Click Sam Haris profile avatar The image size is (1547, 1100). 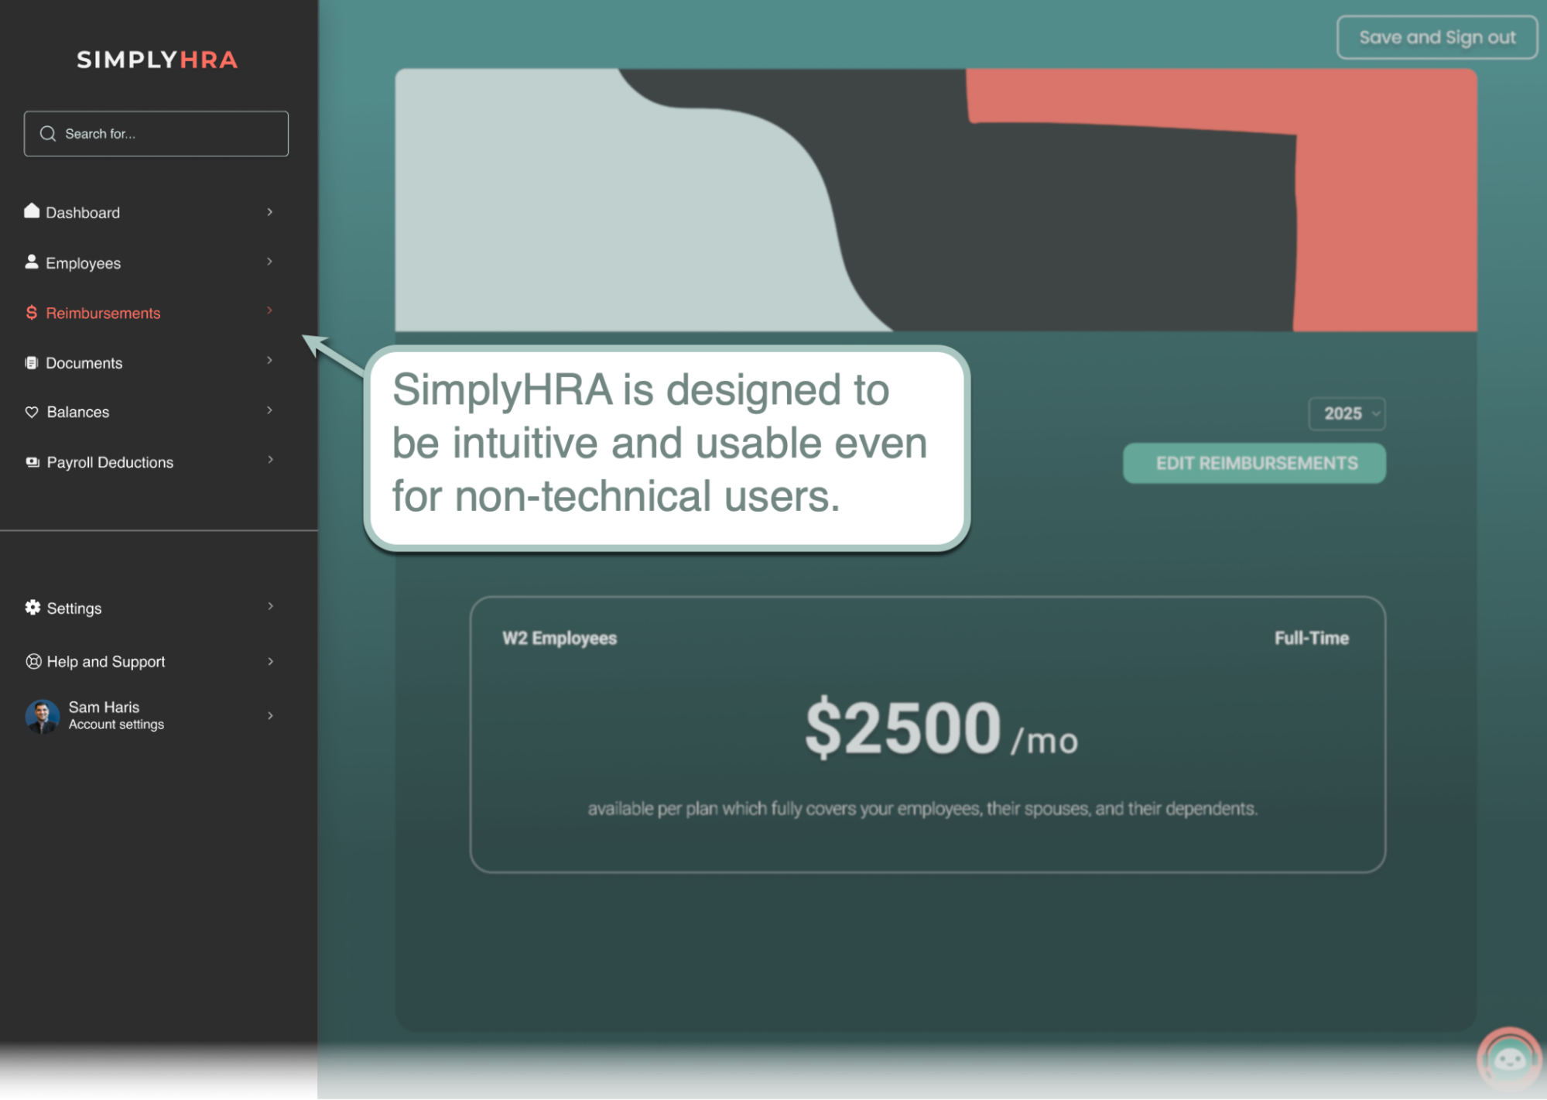[43, 716]
